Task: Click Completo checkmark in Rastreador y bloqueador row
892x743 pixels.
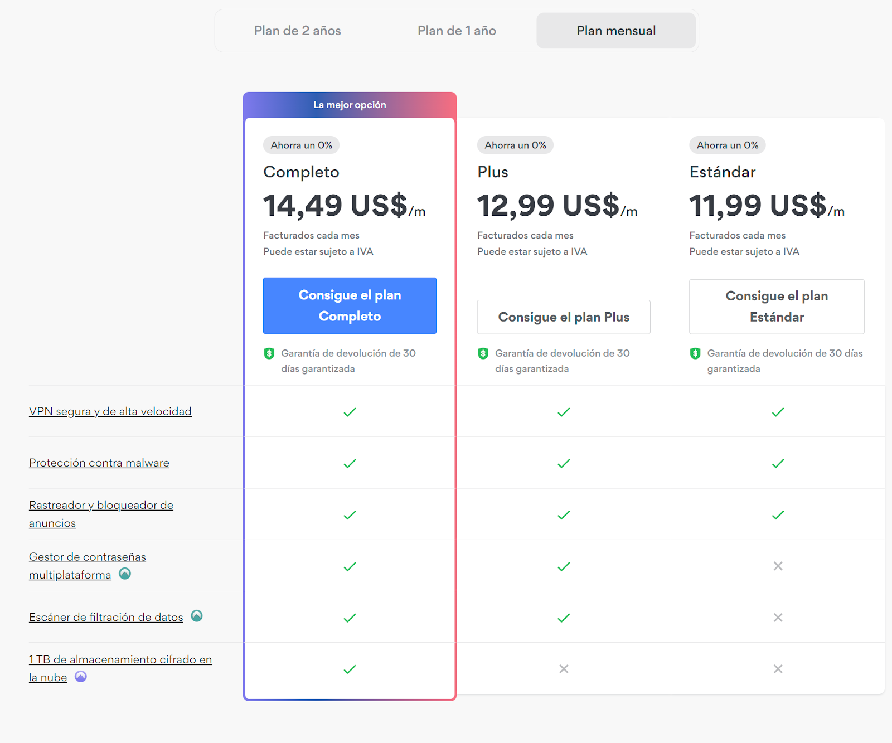Action: [x=350, y=515]
